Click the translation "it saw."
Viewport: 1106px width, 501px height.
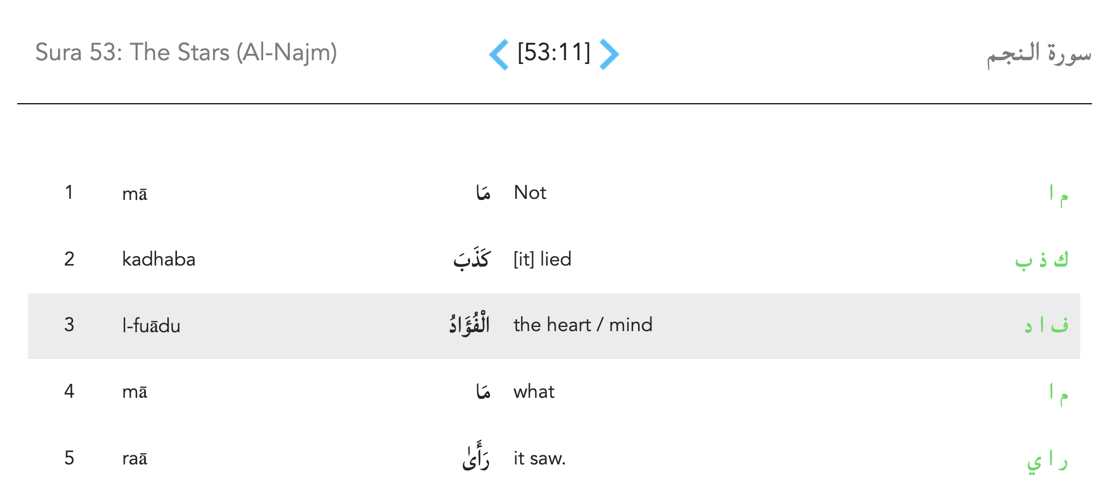(x=540, y=459)
